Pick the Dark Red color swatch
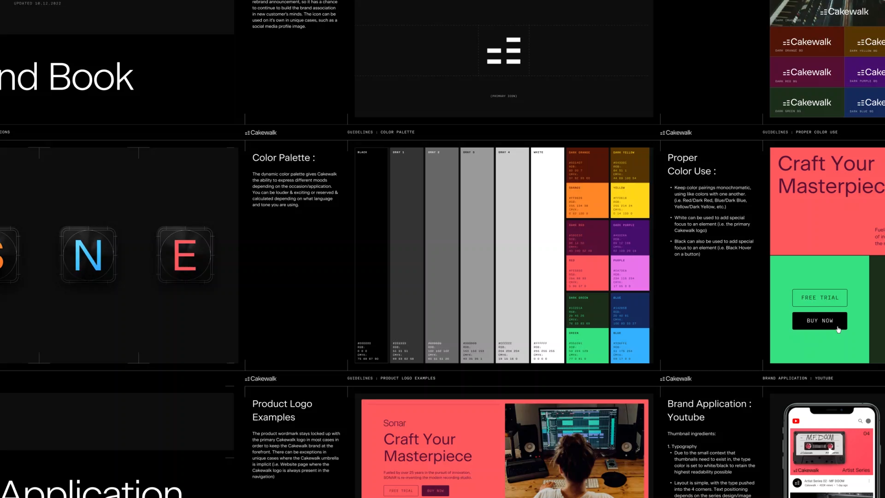The width and height of the screenshot is (885, 498). [587, 237]
